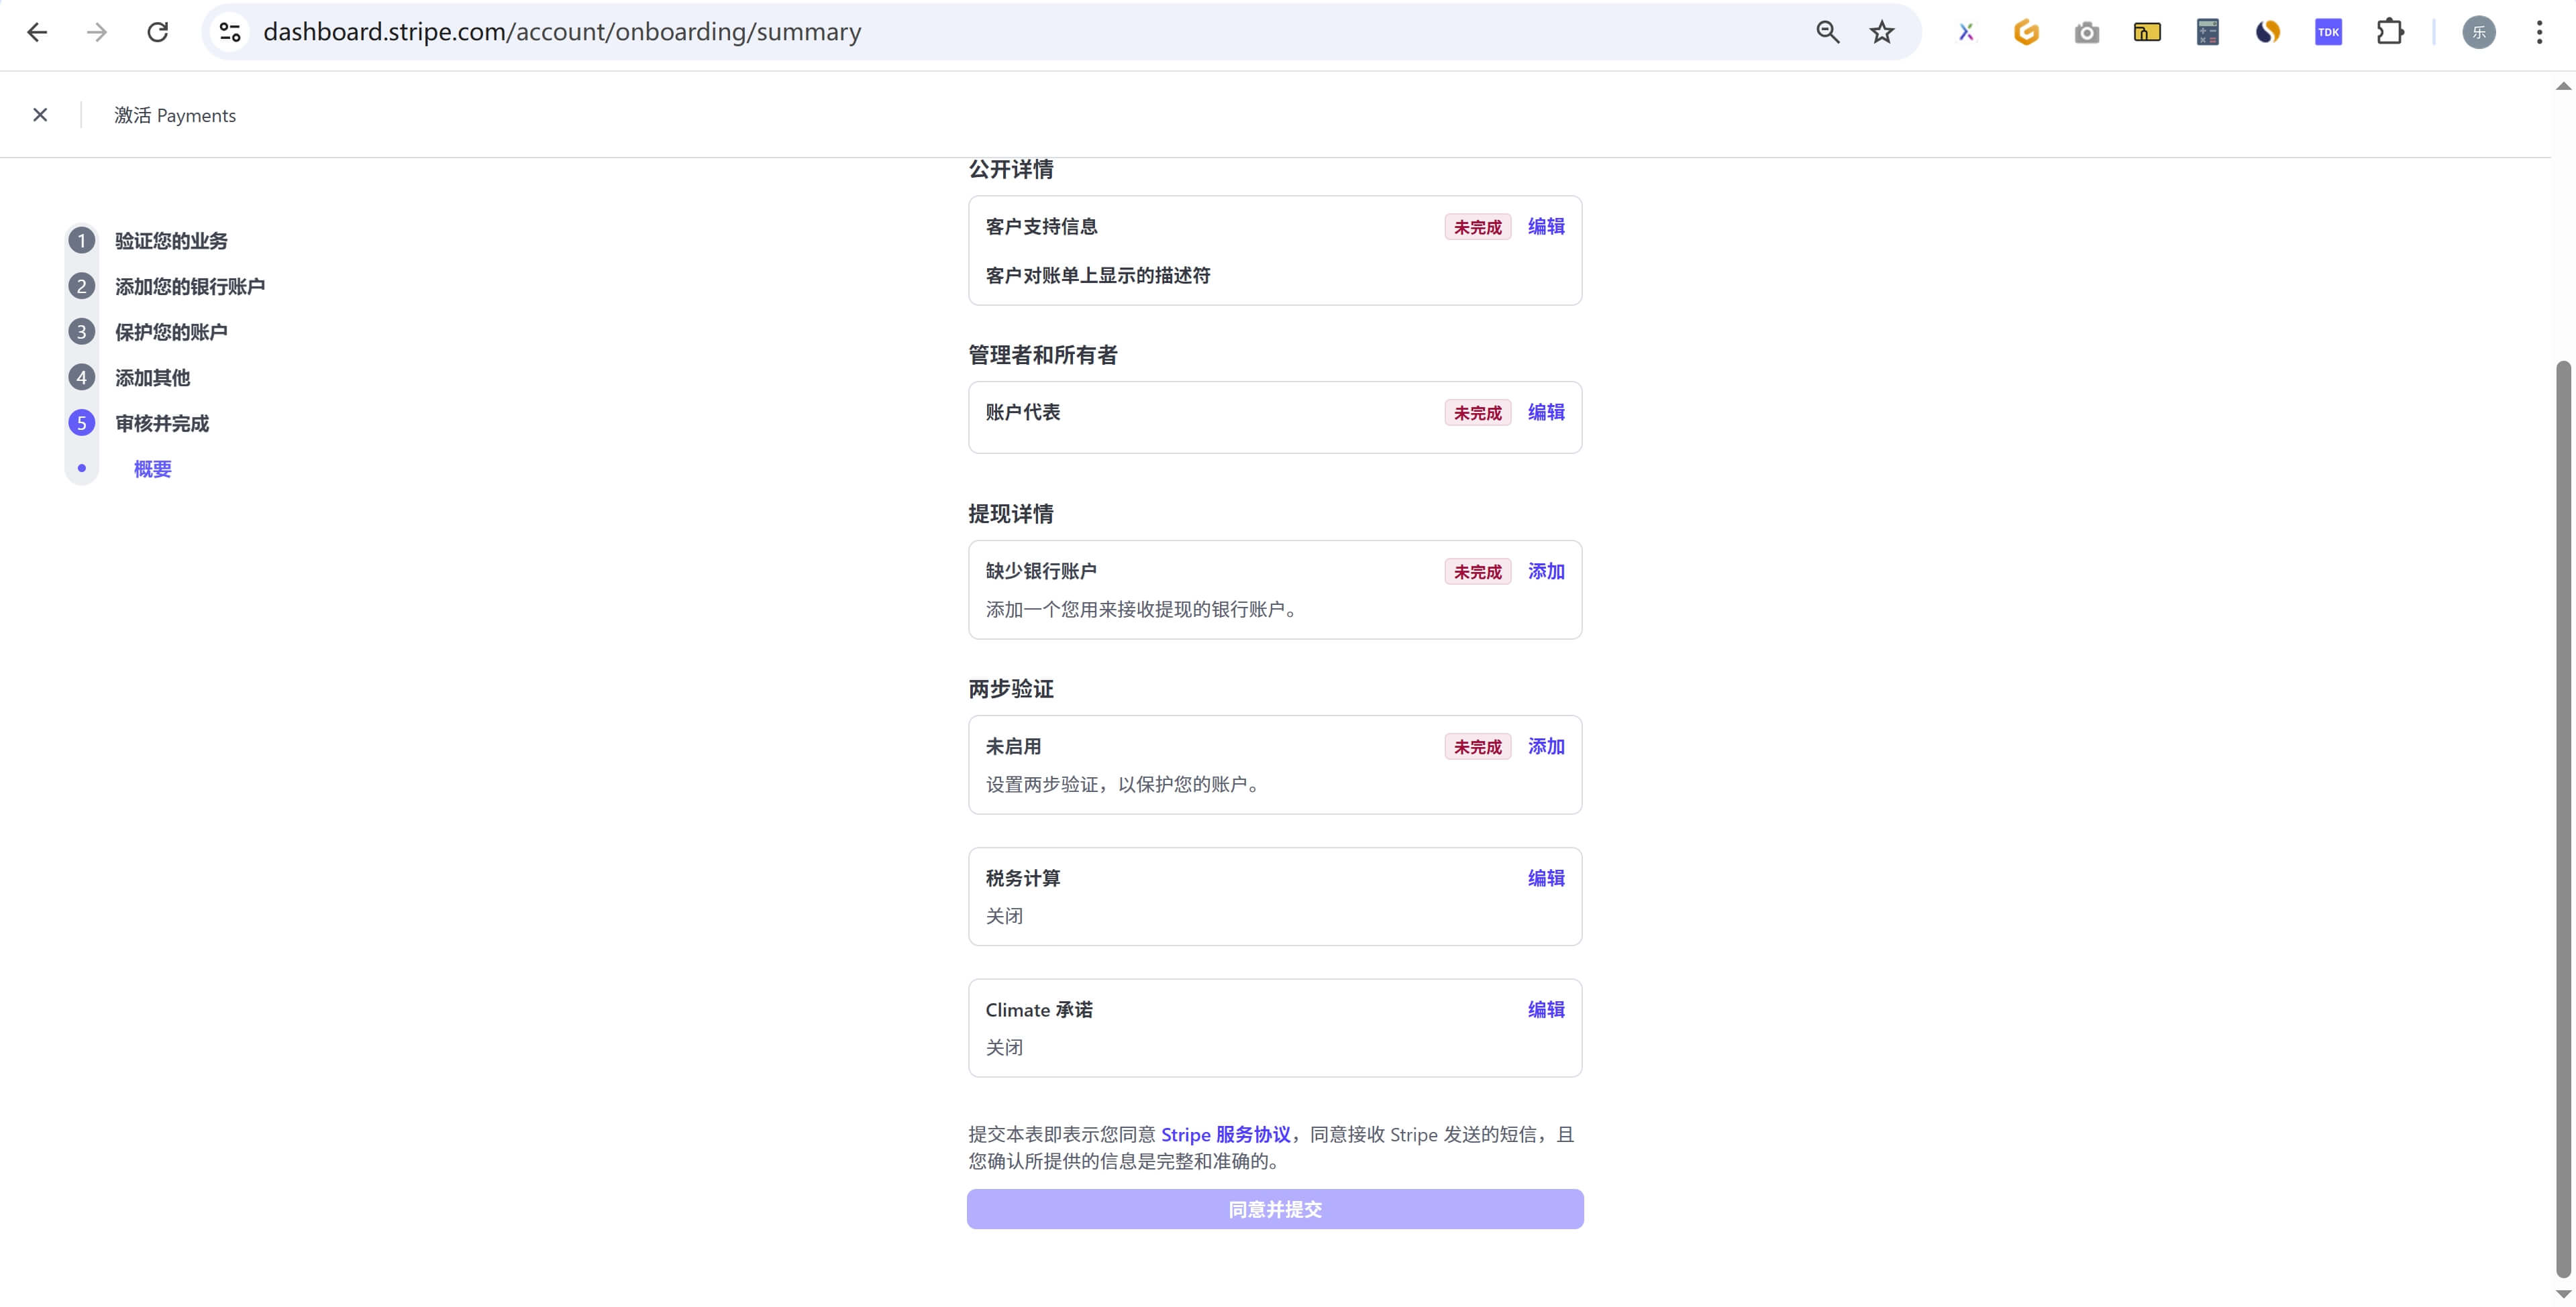Image resolution: width=2576 pixels, height=1307 pixels.
Task: Click the 管理者和所有者 heading
Action: point(1043,355)
